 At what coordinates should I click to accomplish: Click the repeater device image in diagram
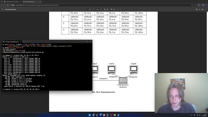click(x=123, y=80)
